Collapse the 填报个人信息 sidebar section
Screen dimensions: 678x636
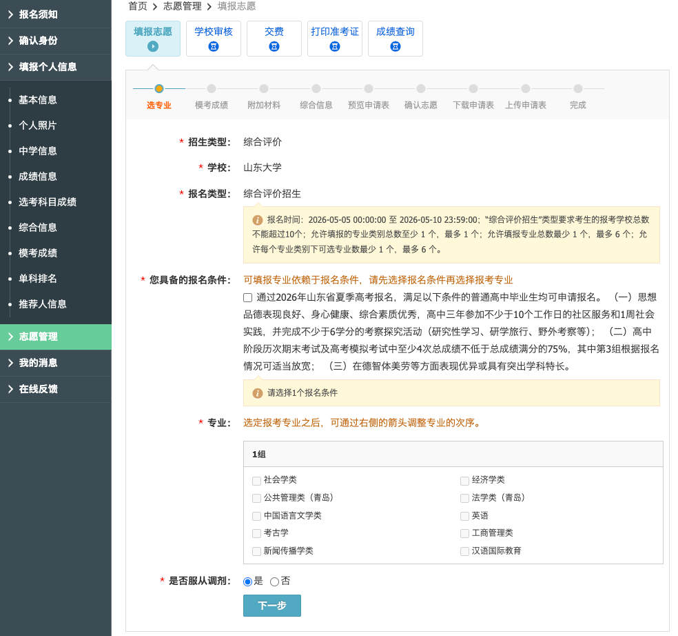56,67
